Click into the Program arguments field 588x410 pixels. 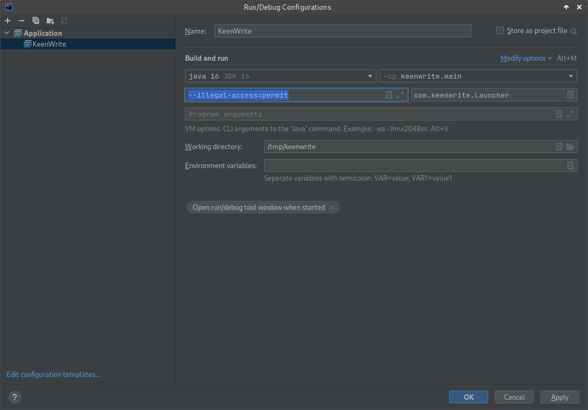(369, 114)
